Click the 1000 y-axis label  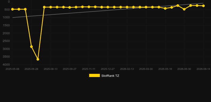[6, 18]
